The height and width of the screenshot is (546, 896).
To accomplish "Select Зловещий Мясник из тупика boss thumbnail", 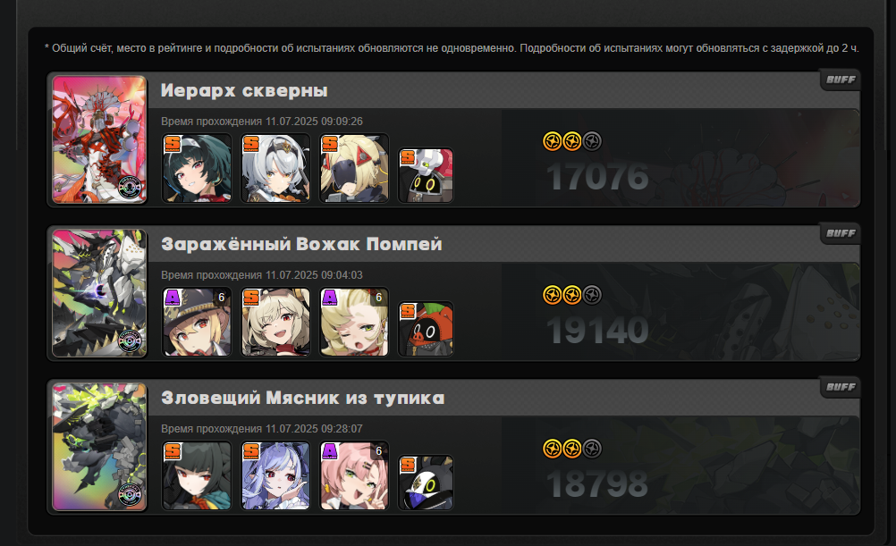I will [x=99, y=447].
